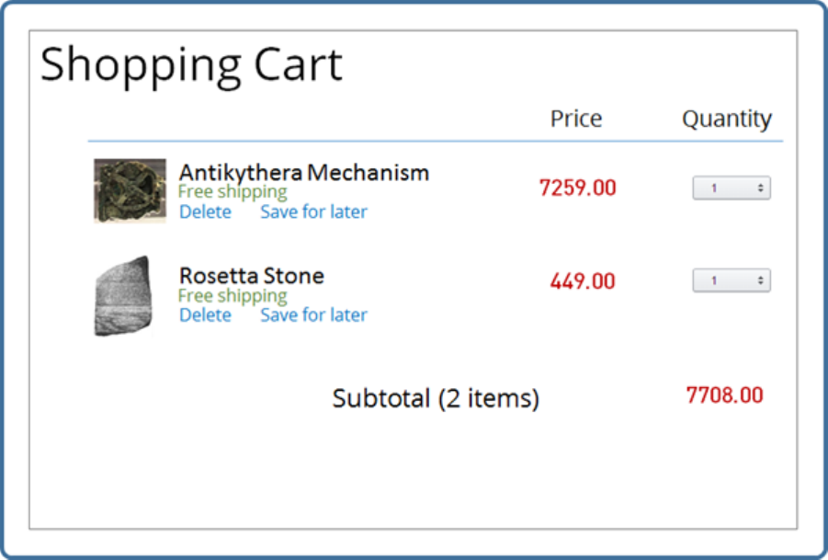Click the Antikythera Mechanism product thumbnail
The image size is (828, 560).
(x=130, y=190)
